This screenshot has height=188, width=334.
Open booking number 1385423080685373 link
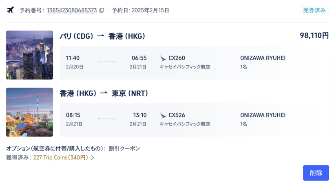(x=72, y=10)
